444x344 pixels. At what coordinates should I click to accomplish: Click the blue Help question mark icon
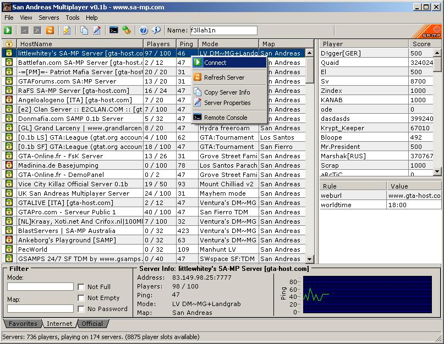coord(144,30)
